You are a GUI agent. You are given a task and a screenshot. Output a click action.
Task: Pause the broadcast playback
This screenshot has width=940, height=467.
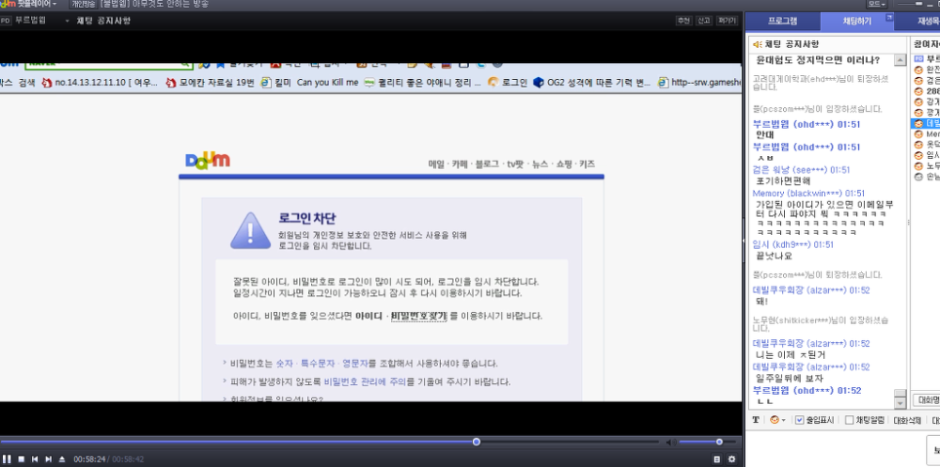coord(8,459)
